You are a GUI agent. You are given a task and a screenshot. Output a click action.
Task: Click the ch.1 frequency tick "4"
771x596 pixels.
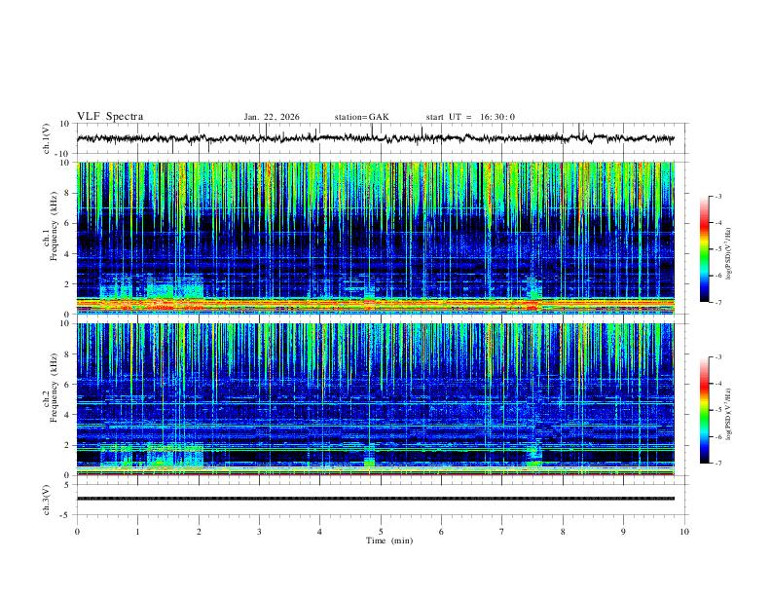coord(68,254)
